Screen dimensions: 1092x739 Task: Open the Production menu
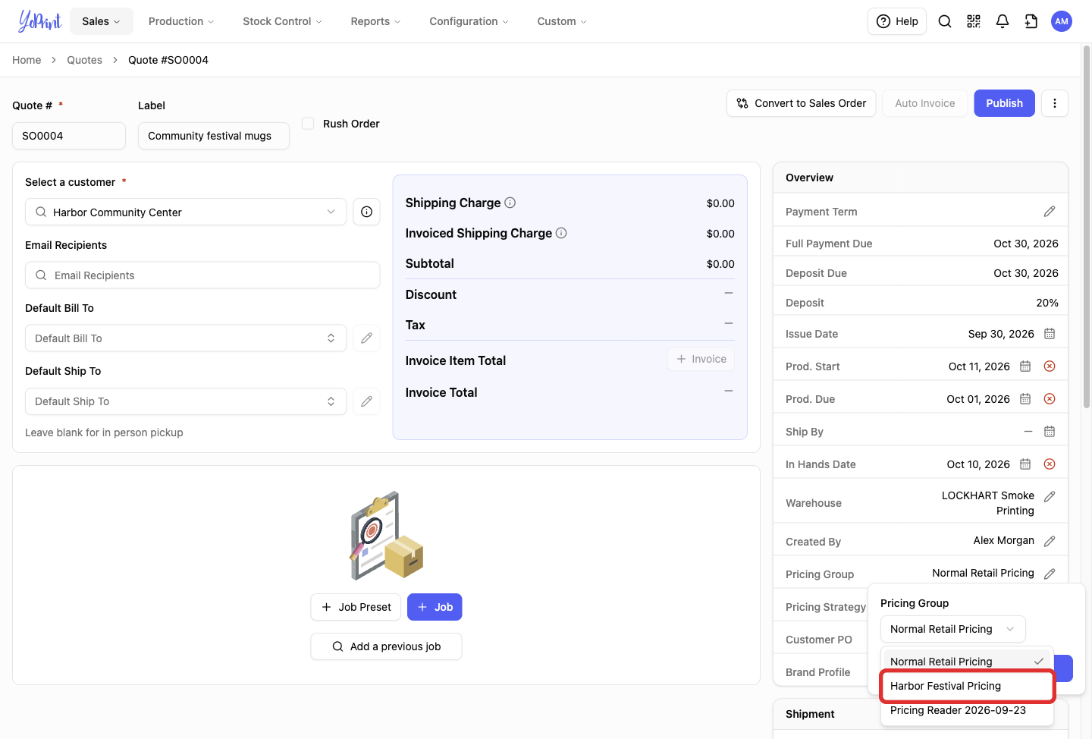pos(181,21)
